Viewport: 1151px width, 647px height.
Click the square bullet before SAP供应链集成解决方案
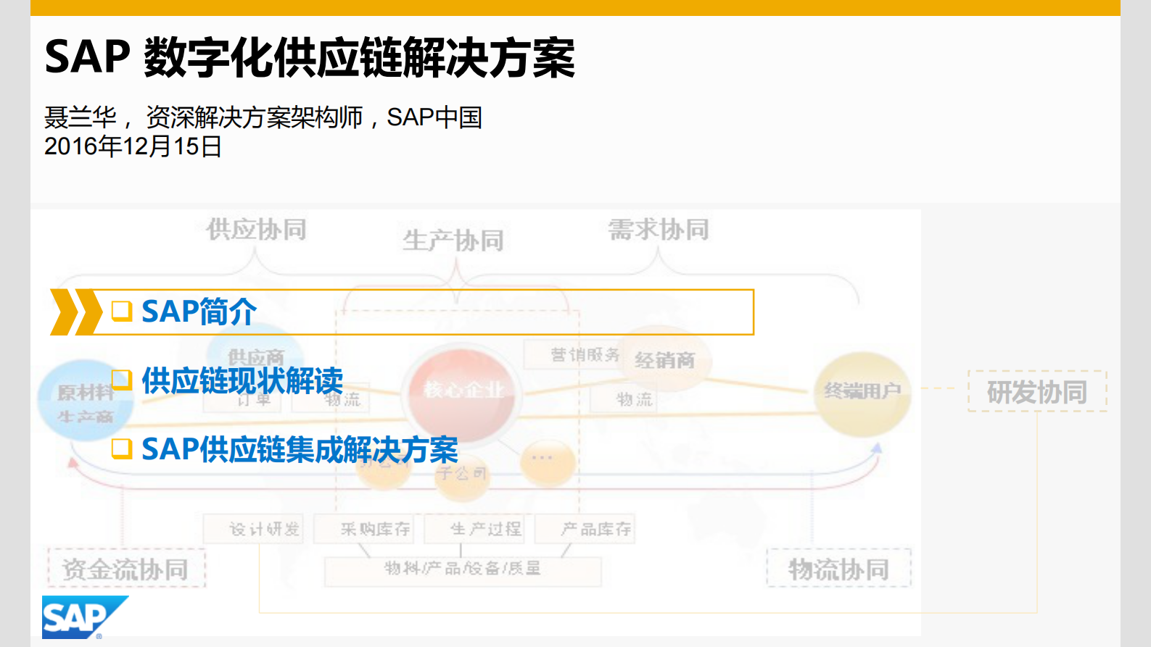(x=122, y=448)
